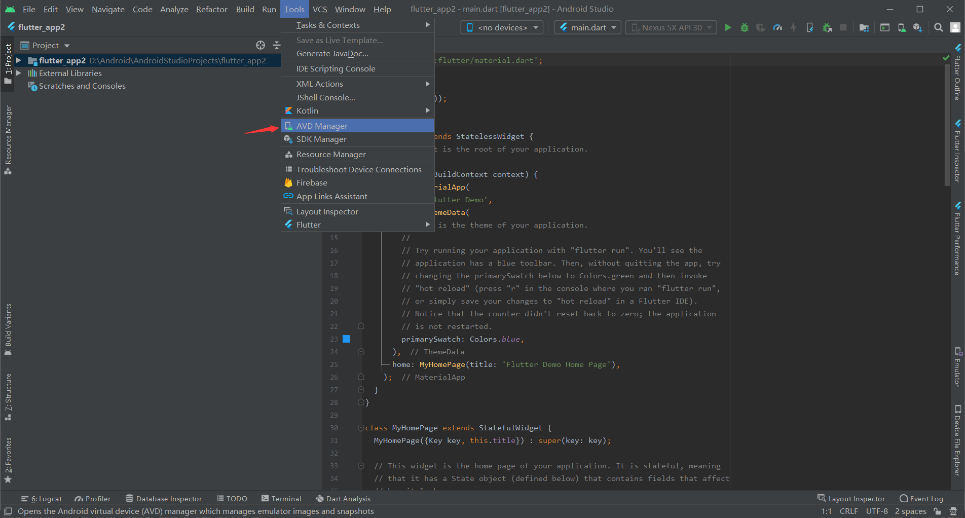Open the Device File Explorer side panel

(x=957, y=440)
